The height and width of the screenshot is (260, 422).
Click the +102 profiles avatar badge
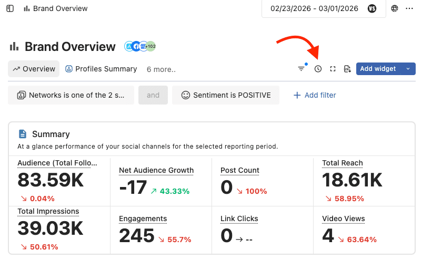click(x=150, y=46)
